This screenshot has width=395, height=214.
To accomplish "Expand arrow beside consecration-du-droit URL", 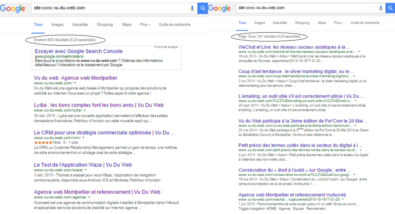I will point(354,175).
